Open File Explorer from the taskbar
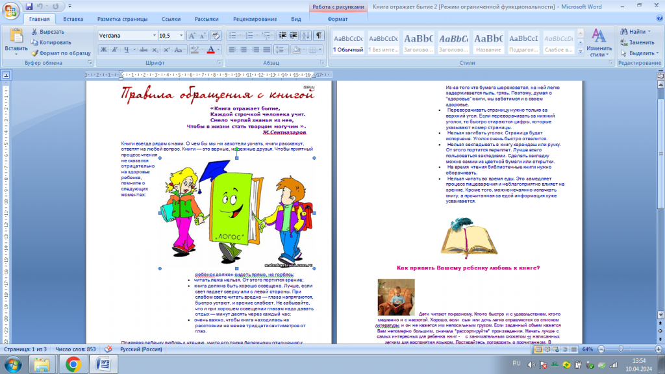Screen dimensions: 665x374 [42, 365]
